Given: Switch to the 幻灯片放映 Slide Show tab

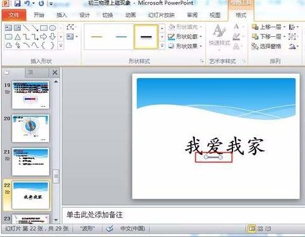Looking at the screenshot, I should (161, 15).
